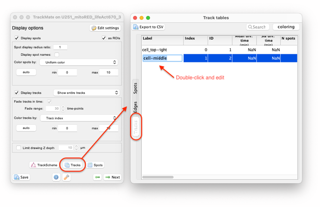Open Show entire tracks dropdown
This screenshot has height=207, width=320.
coord(87,93)
